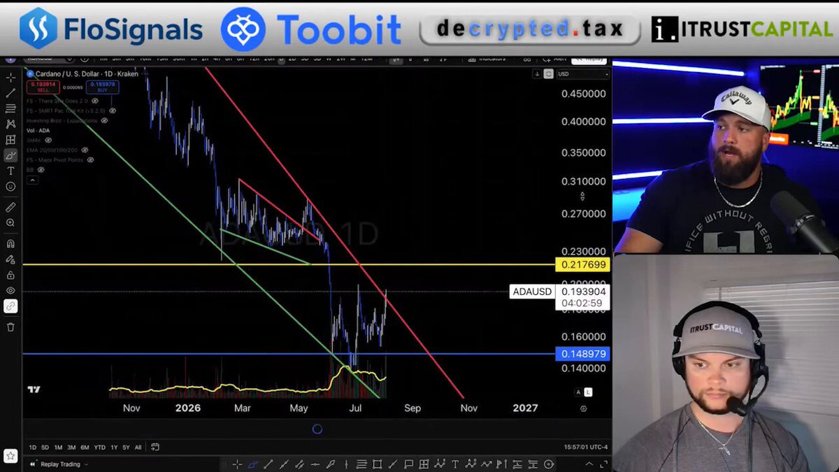Toggle lock all drawings padlock
The width and height of the screenshot is (839, 472).
click(x=10, y=275)
